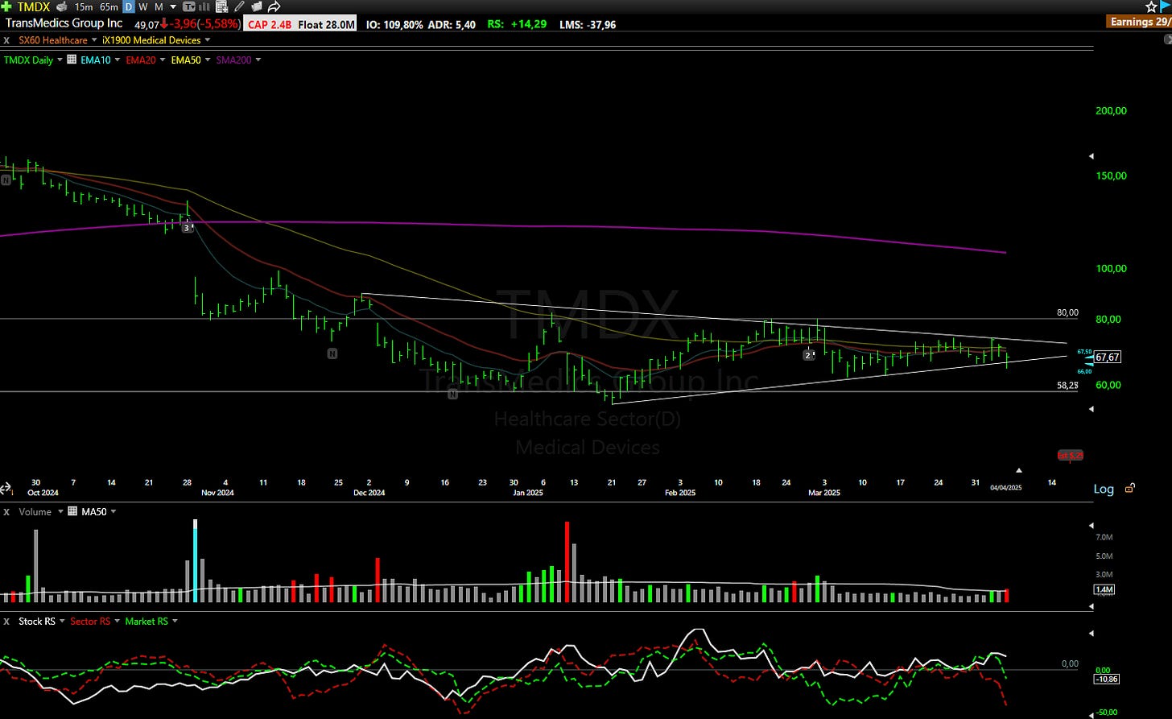Click the TMDX ticker symbol field
The width and height of the screenshot is (1172, 719).
[x=33, y=6]
